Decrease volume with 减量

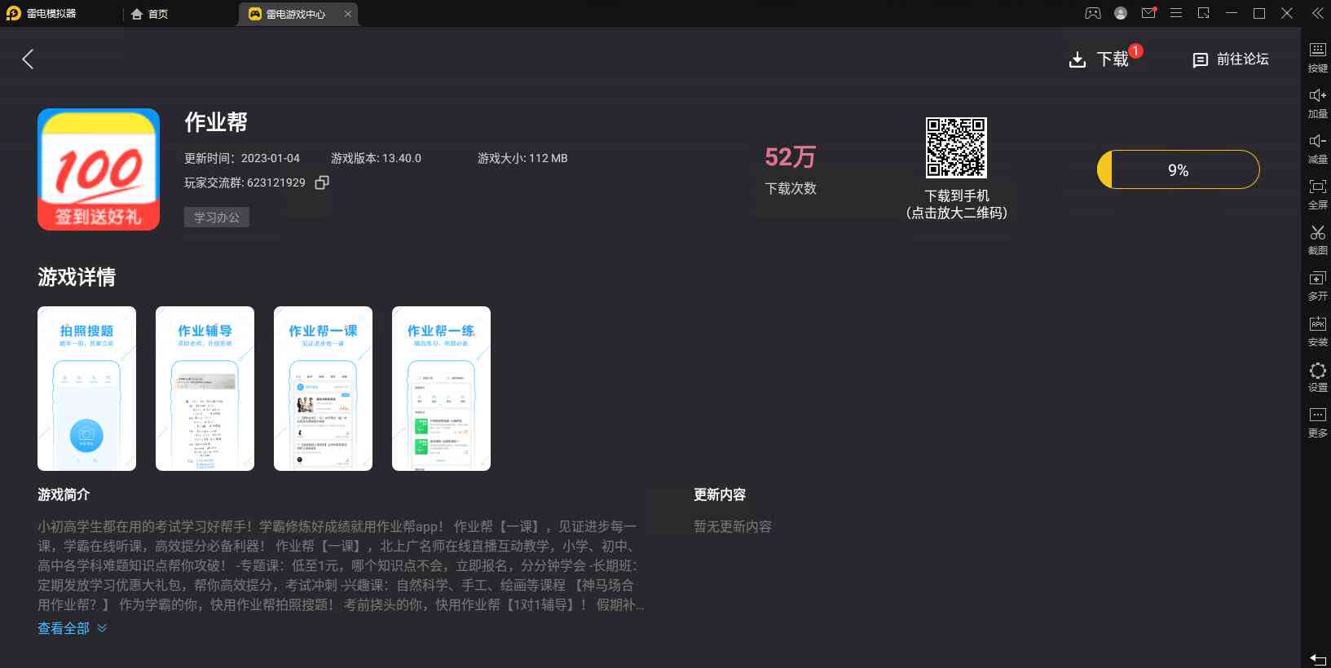tap(1317, 148)
